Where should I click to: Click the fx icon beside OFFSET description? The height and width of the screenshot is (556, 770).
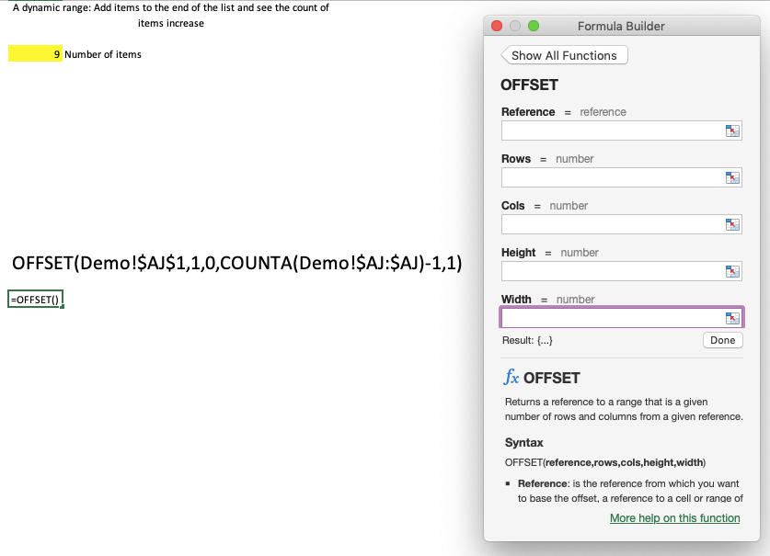511,378
